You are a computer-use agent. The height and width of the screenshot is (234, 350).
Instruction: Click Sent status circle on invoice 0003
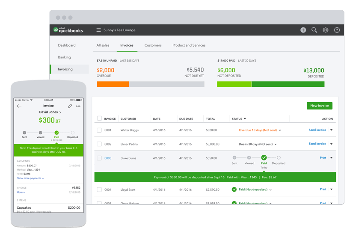click(x=234, y=157)
